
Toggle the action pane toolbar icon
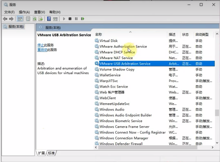click(55, 19)
